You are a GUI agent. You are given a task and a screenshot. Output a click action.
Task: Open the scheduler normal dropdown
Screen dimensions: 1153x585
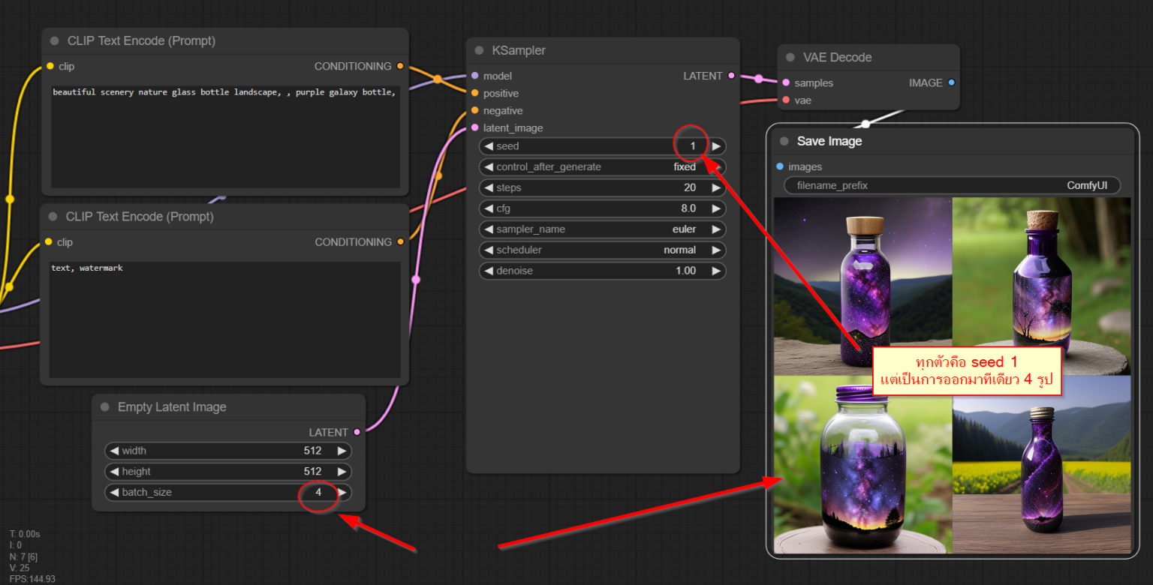pyautogui.click(x=603, y=250)
